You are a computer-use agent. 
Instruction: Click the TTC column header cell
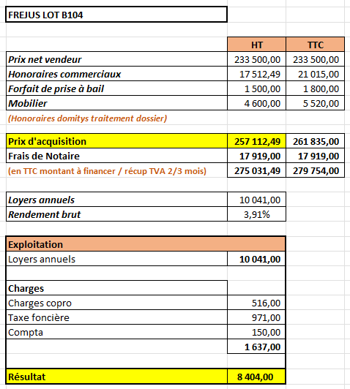(316, 45)
